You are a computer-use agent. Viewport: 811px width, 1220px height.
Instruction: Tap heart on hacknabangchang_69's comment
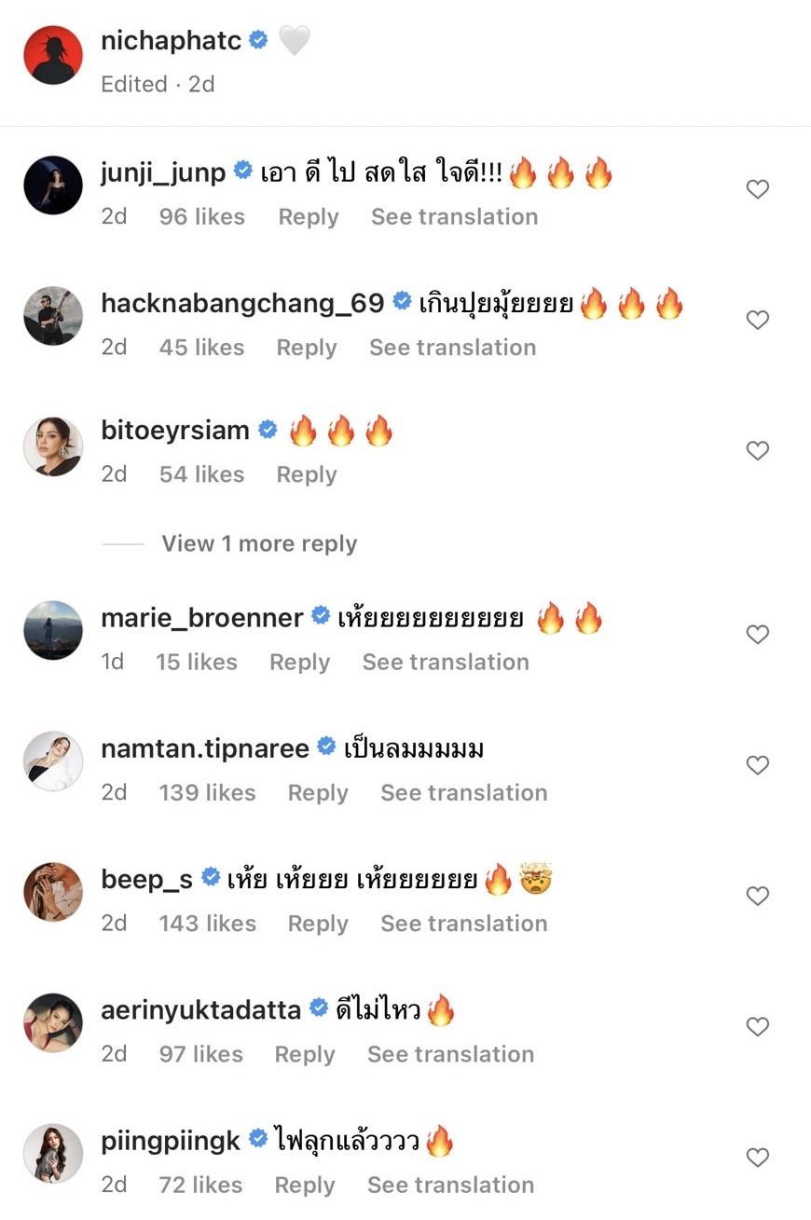(758, 321)
